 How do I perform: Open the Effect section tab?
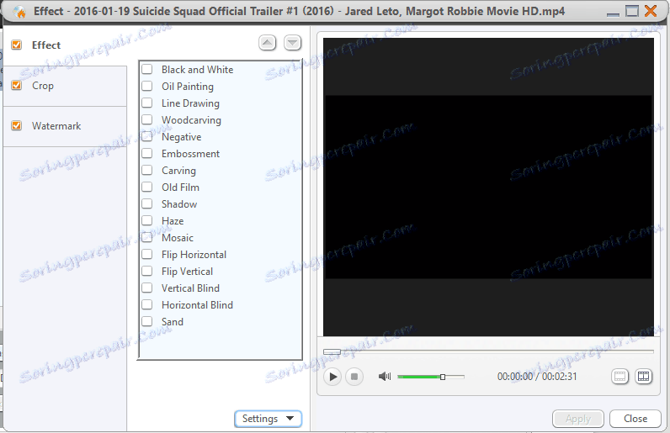pos(65,45)
